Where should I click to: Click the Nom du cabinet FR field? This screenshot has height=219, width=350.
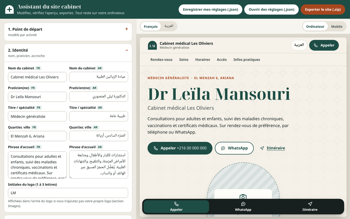pyautogui.click(x=37, y=77)
